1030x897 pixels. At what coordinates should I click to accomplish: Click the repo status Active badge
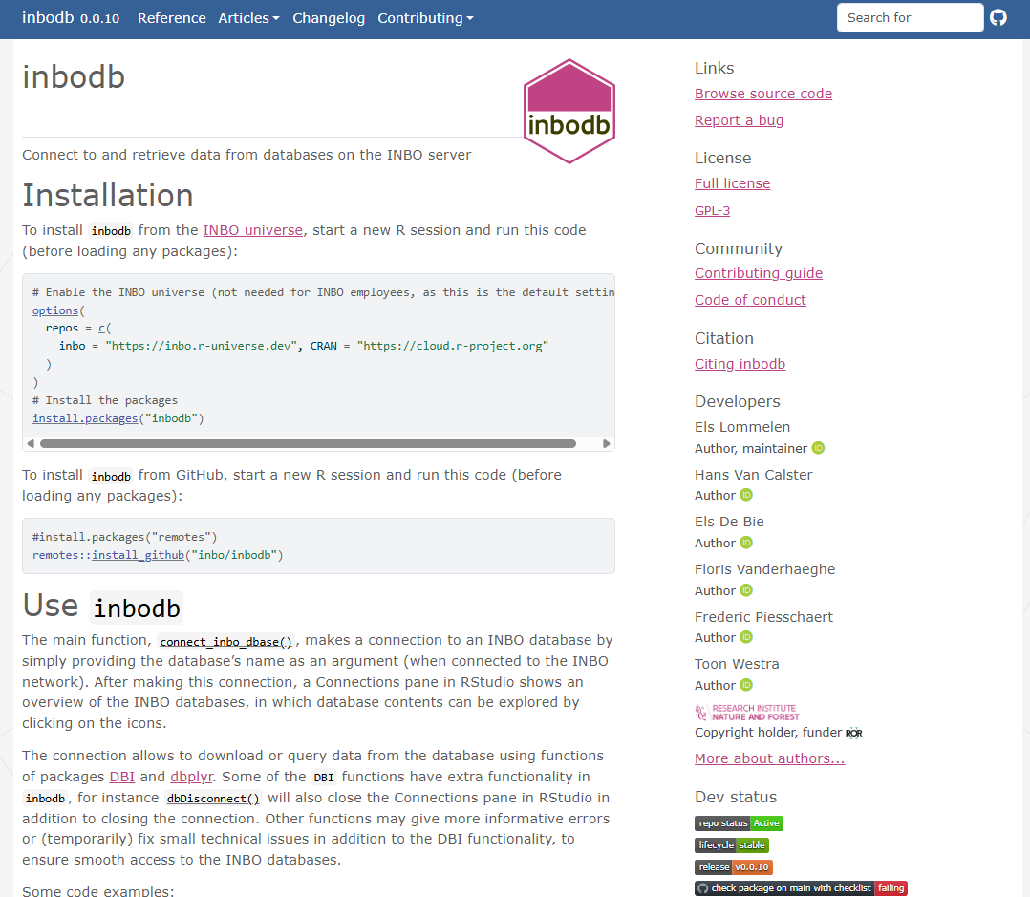[x=739, y=823]
